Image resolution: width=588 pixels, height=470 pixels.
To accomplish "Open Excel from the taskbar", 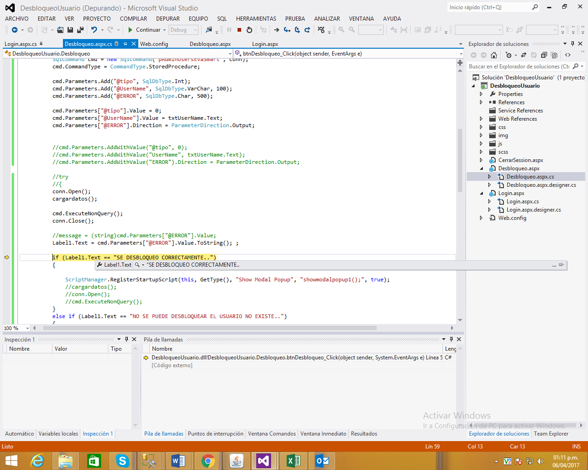I will 294,460.
